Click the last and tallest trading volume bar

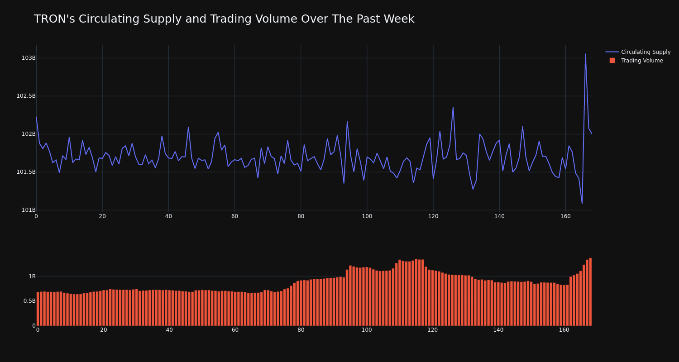(590, 292)
